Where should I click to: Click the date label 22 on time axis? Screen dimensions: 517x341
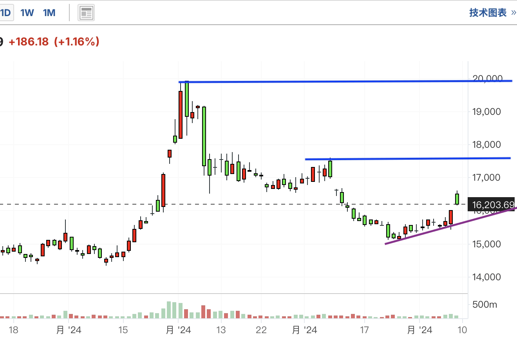click(261, 330)
